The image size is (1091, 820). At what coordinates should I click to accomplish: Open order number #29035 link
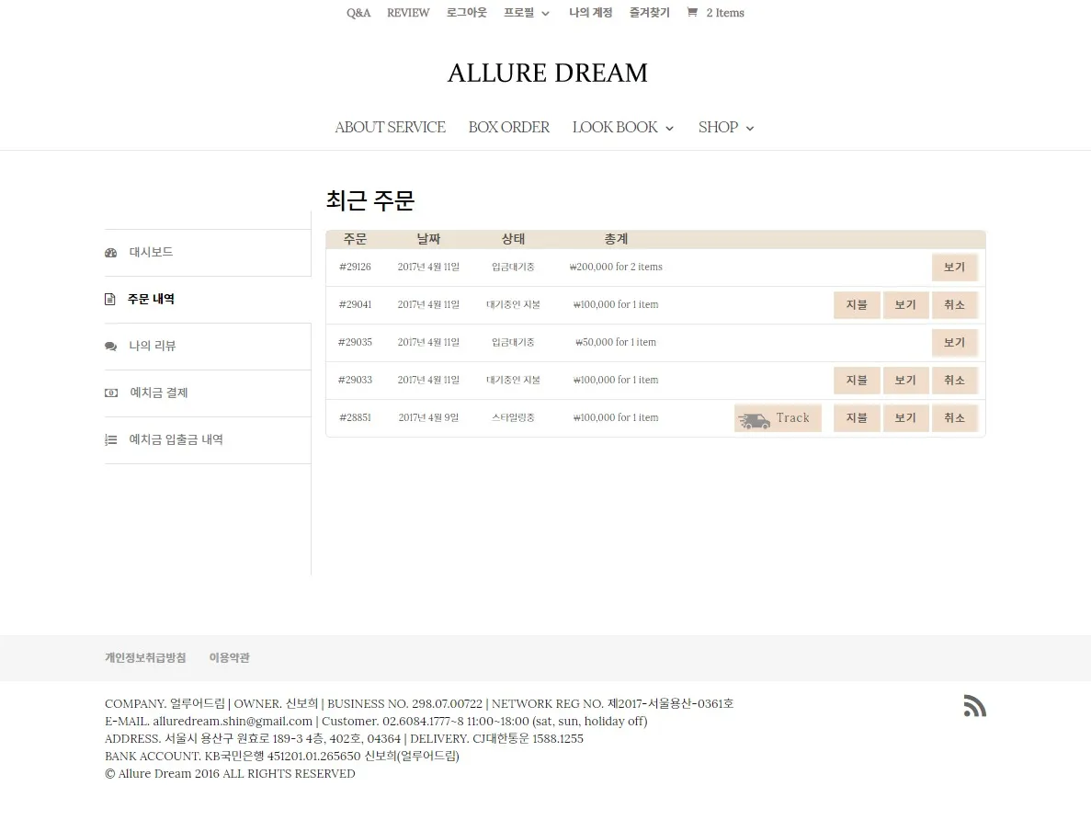coord(355,343)
